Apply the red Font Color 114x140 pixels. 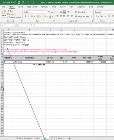[50, 17]
